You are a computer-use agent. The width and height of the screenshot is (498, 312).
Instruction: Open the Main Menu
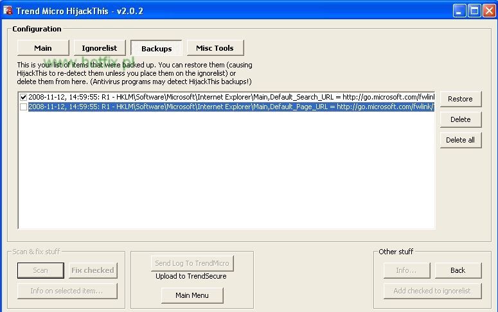click(192, 295)
